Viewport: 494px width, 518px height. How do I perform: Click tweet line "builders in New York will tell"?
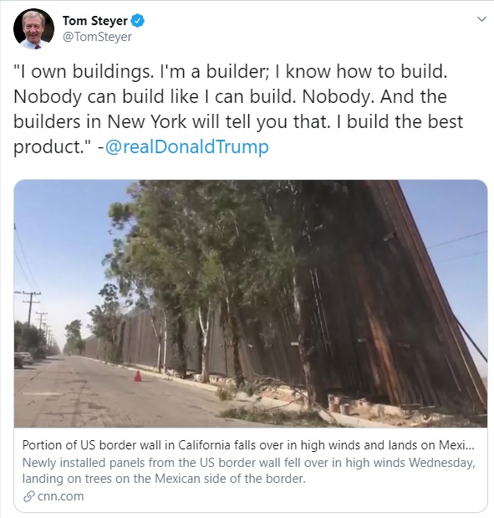tap(238, 121)
